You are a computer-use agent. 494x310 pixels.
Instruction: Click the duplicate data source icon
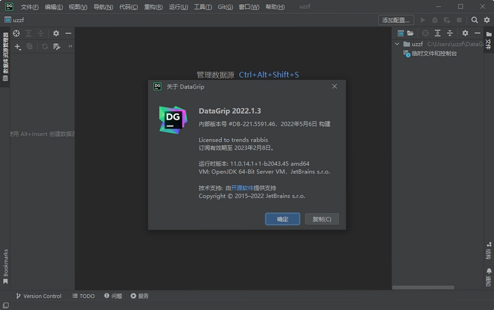point(29,46)
